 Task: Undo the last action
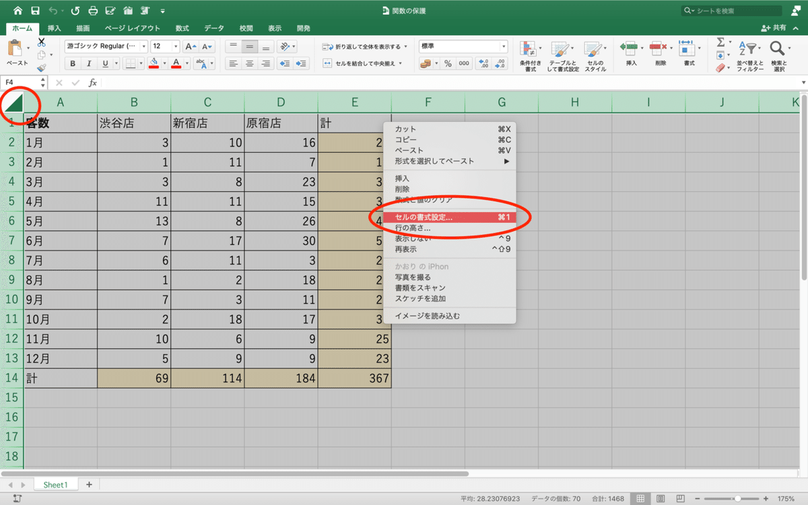[x=54, y=11]
